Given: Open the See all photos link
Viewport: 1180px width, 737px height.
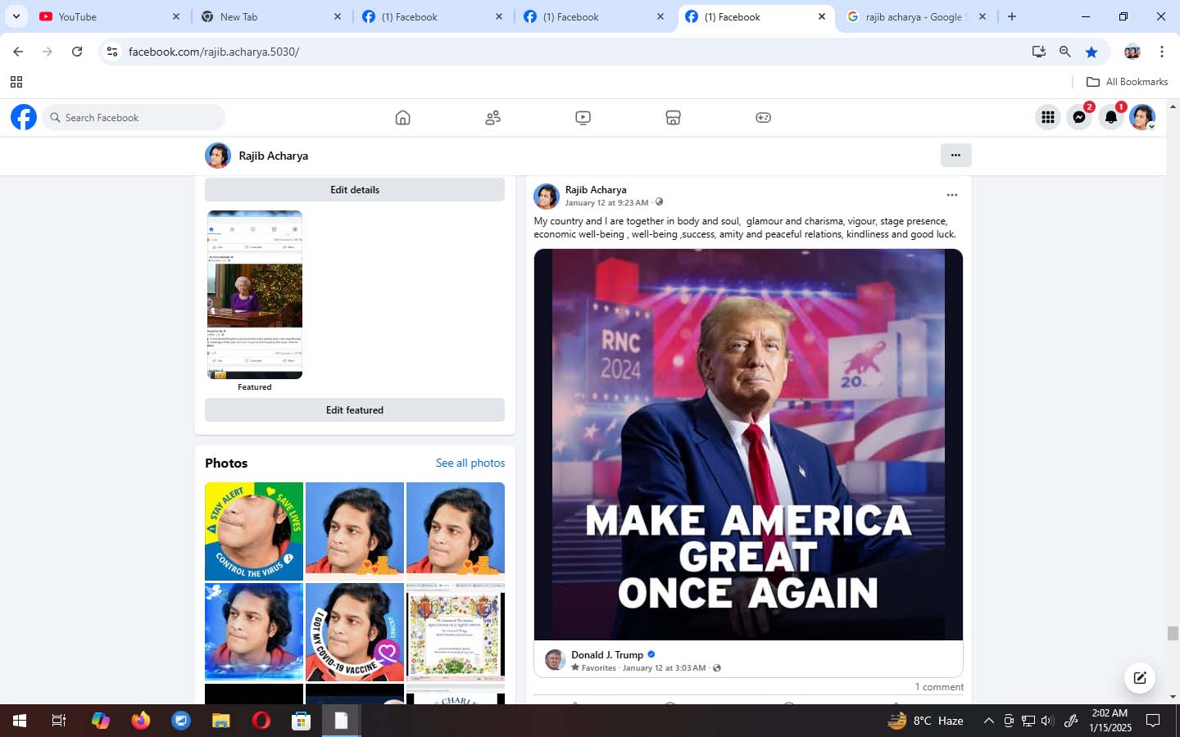Looking at the screenshot, I should pos(470,463).
